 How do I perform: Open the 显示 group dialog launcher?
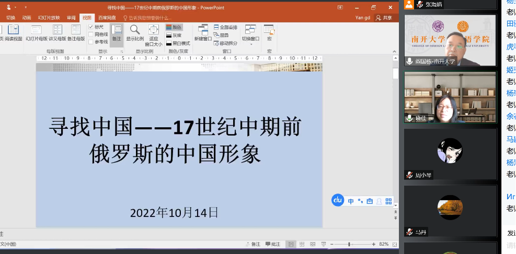(x=122, y=52)
